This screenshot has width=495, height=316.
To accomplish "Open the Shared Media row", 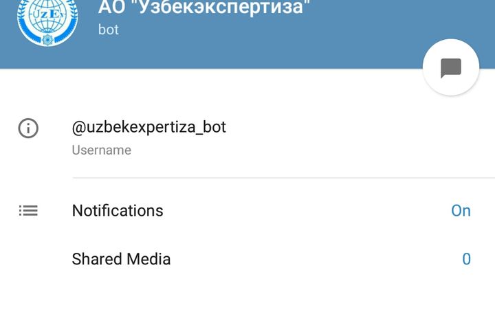I will (x=247, y=259).
